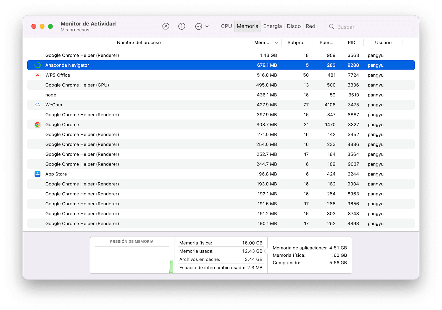442x310 pixels.
Task: Select the Google Chrome process name
Action: pyautogui.click(x=62, y=125)
